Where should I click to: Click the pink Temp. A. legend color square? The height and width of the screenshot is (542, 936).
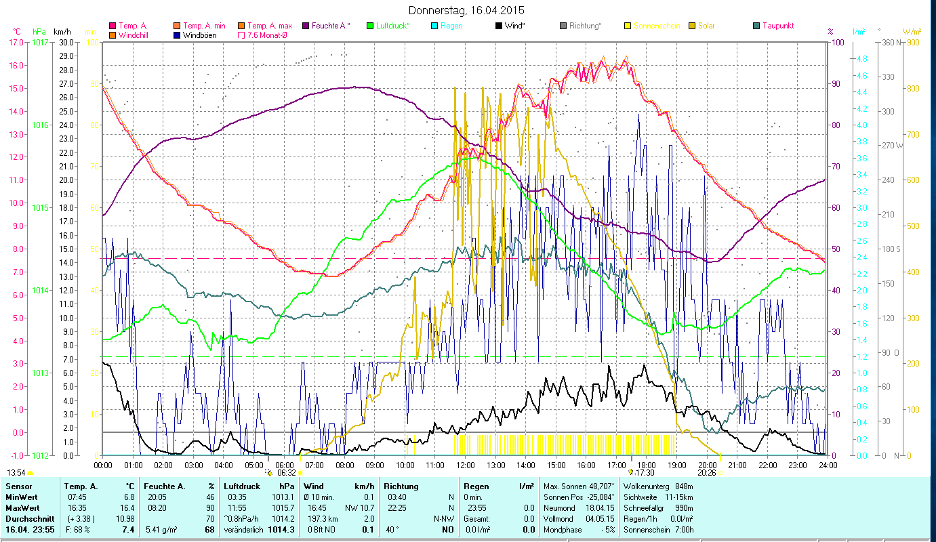click(113, 26)
